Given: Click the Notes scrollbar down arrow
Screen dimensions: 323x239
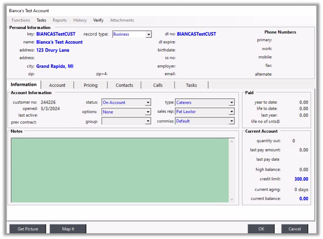Looking at the screenshot, I should pyautogui.click(x=232, y=199).
